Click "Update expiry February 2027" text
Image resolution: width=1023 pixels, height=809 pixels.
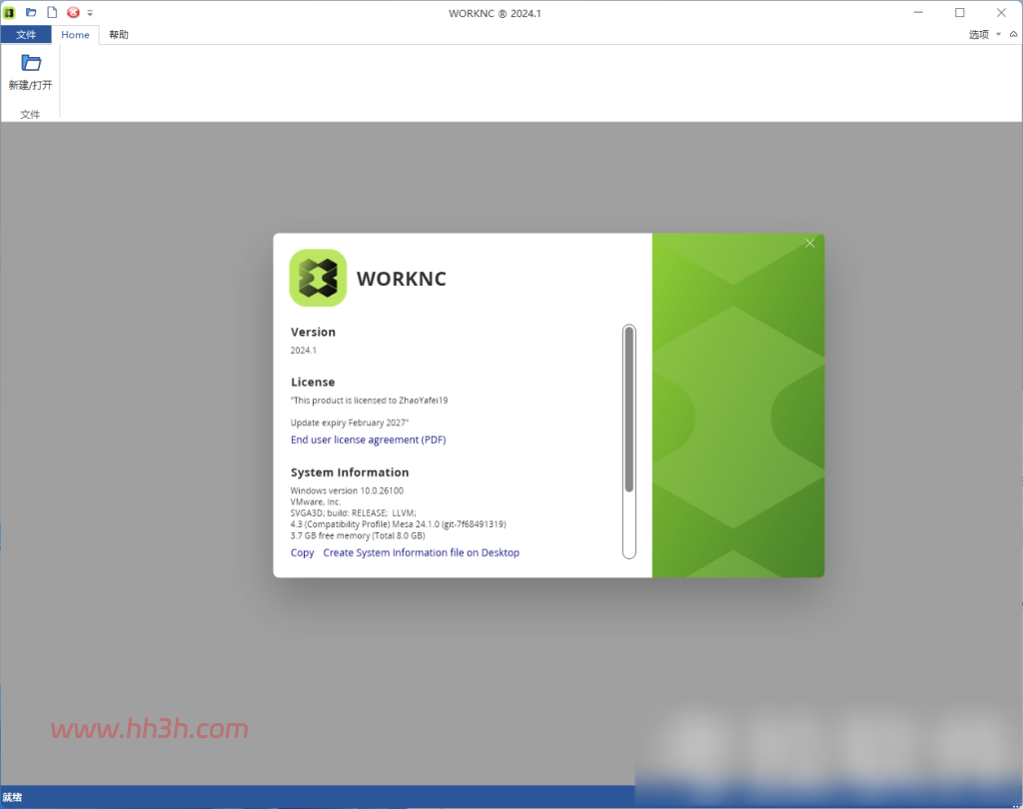click(x=349, y=422)
